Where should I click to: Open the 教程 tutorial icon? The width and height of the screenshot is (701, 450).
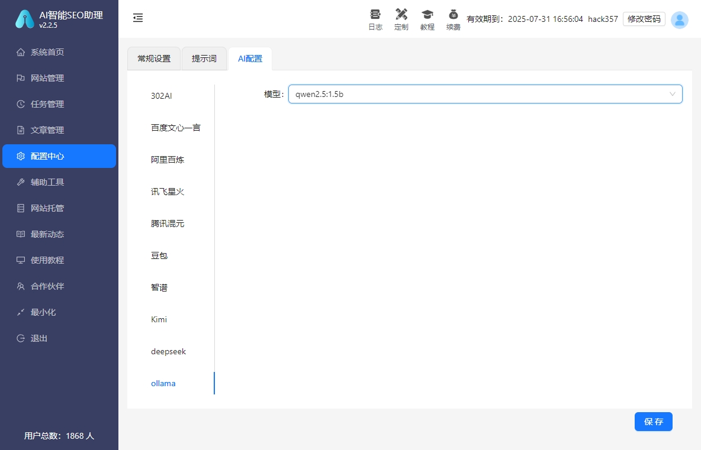[x=427, y=14]
